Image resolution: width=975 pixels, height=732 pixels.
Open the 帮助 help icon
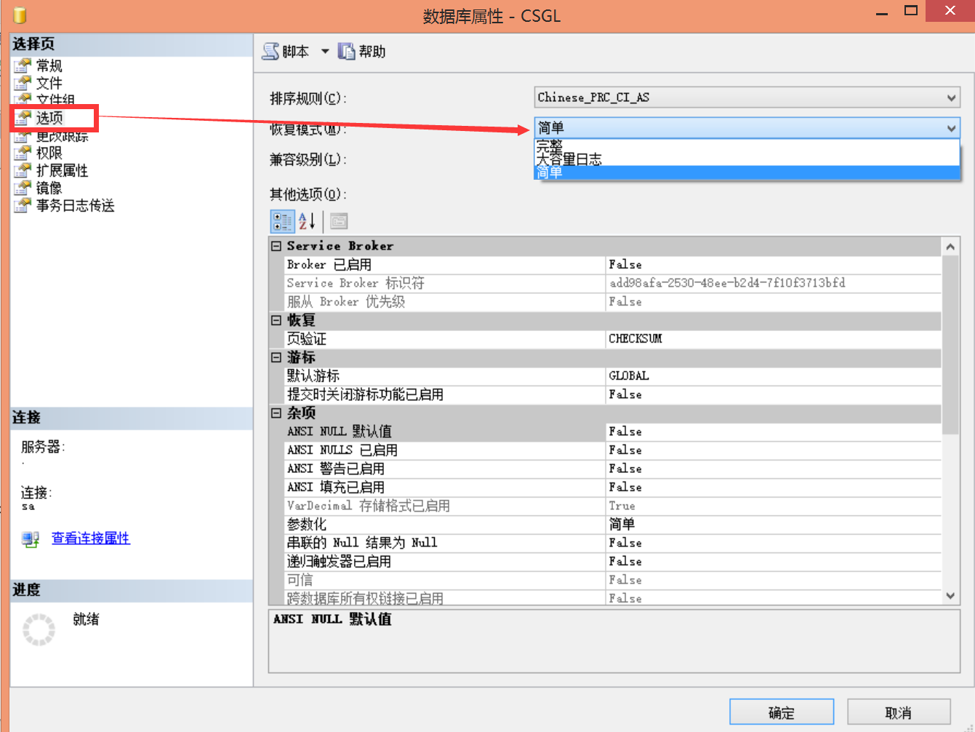(347, 52)
